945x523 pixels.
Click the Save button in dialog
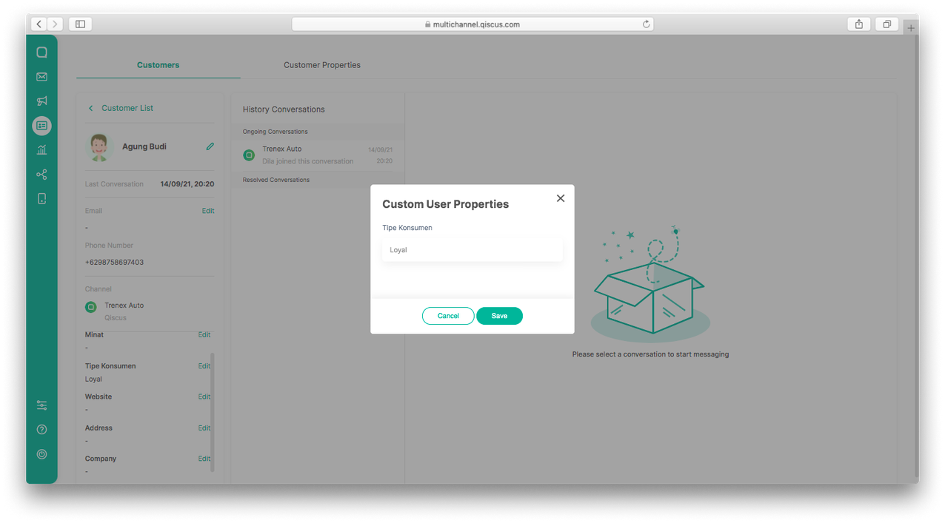pos(499,316)
